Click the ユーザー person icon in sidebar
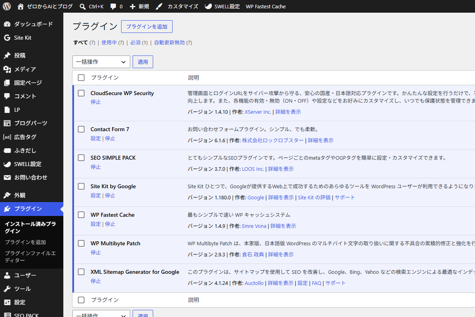 tap(7, 275)
